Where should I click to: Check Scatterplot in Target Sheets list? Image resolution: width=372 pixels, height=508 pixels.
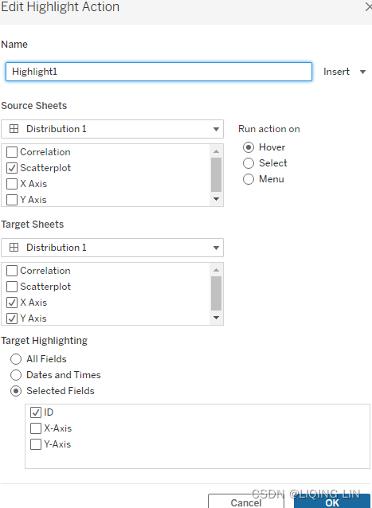pyautogui.click(x=12, y=287)
